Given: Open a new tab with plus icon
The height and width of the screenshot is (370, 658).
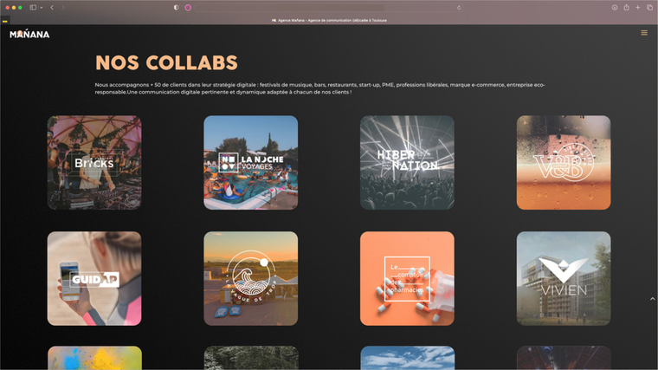Looking at the screenshot, I should tap(638, 8).
